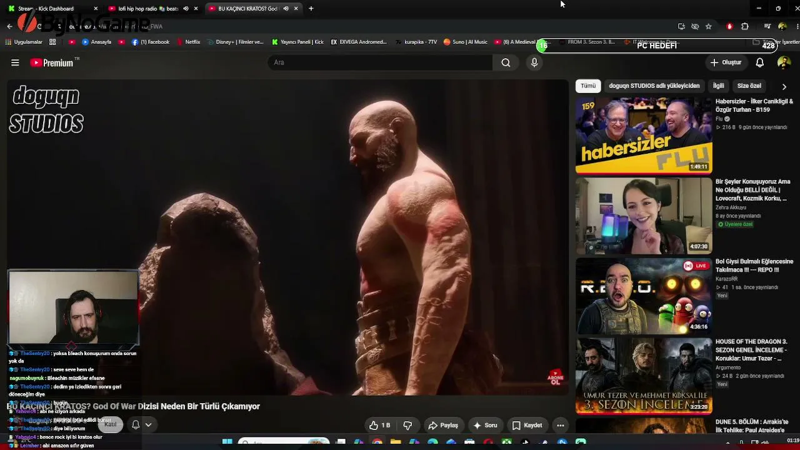Open the Netflix bookmark
This screenshot has height=450, width=800.
[x=188, y=42]
